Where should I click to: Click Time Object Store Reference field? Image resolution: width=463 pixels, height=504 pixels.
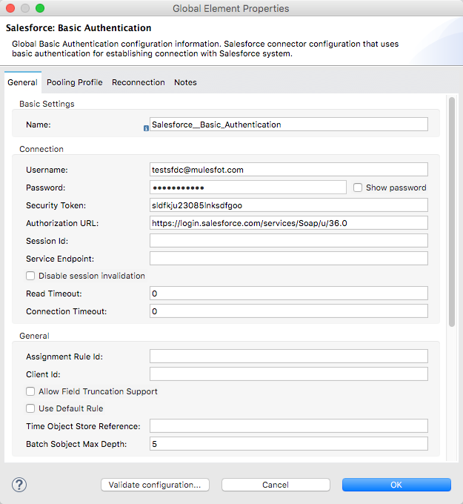[288, 426]
